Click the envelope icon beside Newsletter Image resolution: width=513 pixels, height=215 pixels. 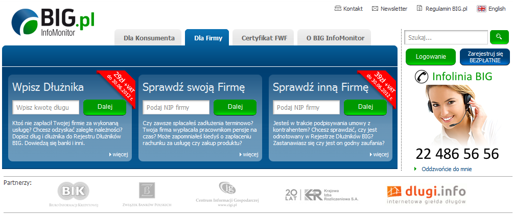pos(375,9)
